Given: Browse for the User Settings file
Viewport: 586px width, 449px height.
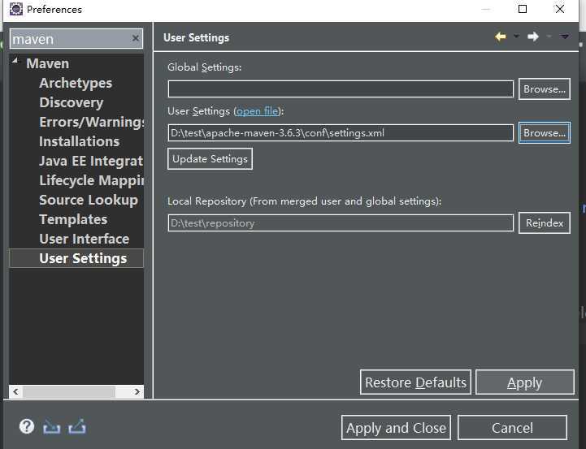Looking at the screenshot, I should (545, 132).
